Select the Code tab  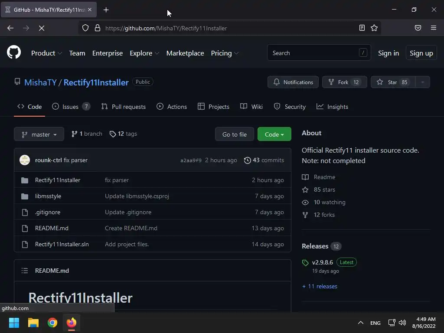coord(29,107)
